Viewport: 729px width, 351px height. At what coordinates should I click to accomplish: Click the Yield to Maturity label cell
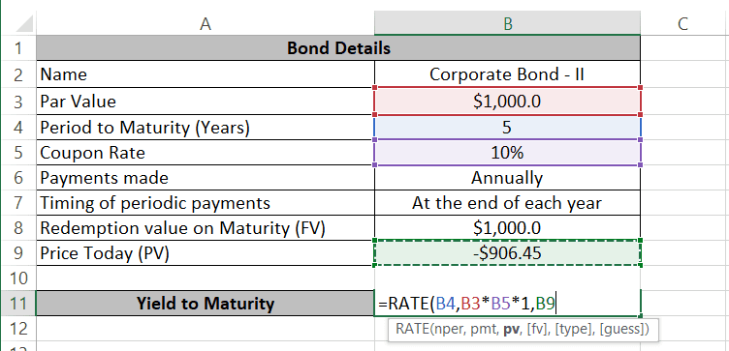[206, 304]
